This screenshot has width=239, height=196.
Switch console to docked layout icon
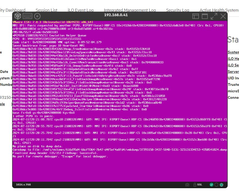click(196, 16)
